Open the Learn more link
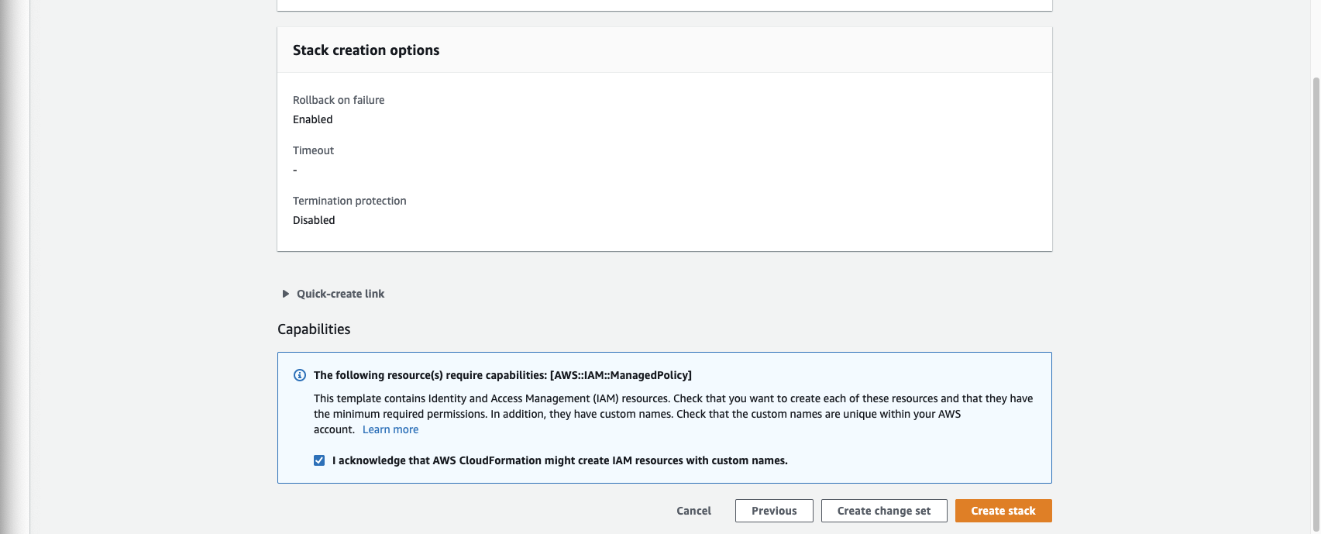 [x=390, y=429]
